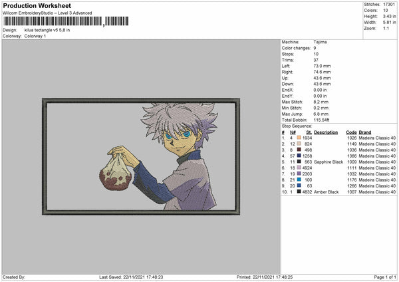Click the Zoom value 1:1

pos(386,28)
